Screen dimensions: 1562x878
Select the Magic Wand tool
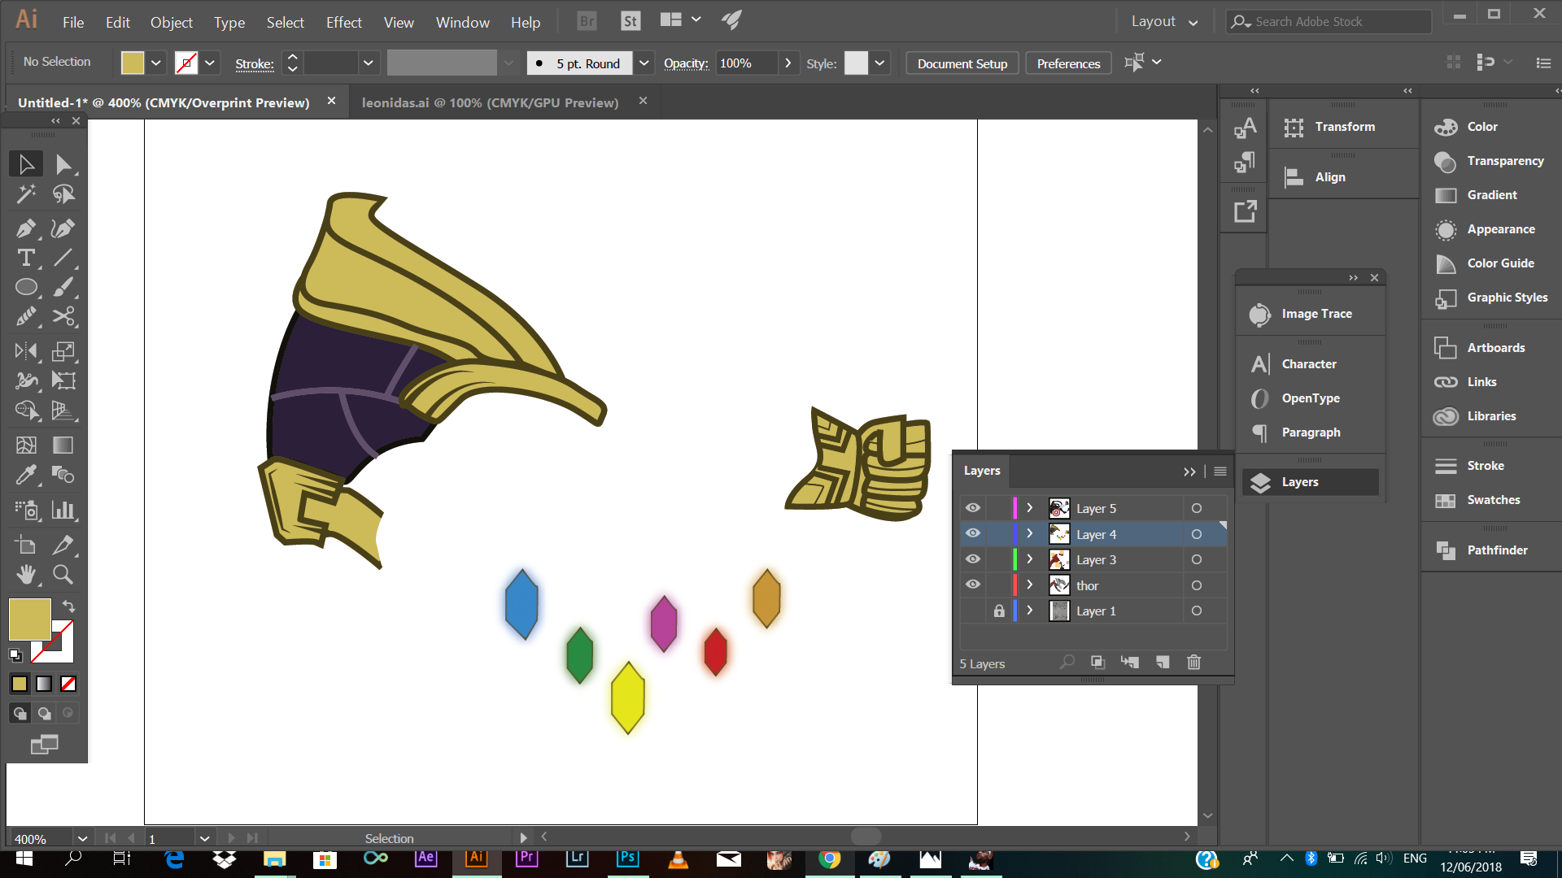pos(26,194)
